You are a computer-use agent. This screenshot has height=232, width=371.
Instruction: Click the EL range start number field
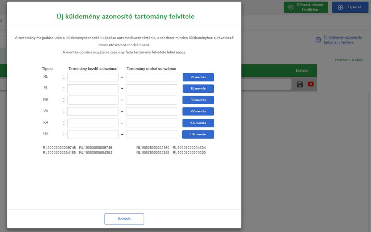point(93,89)
